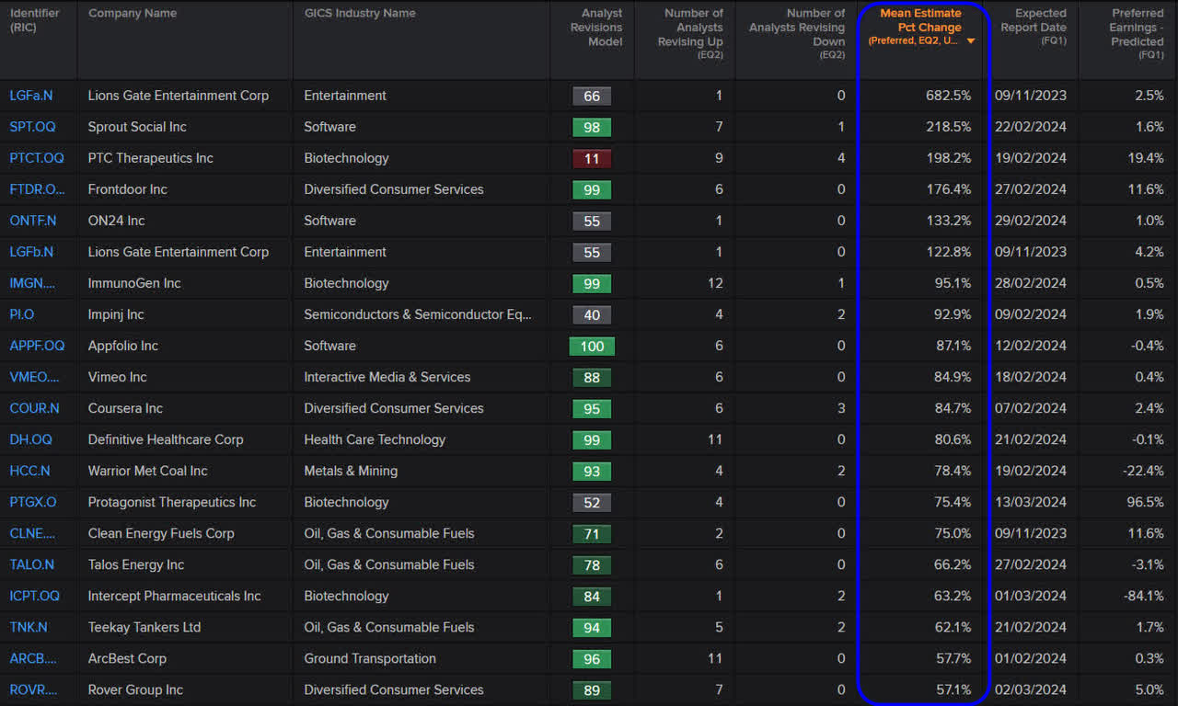Click the TNK.N Teekay Tankers link
This screenshot has width=1178, height=706.
29,628
